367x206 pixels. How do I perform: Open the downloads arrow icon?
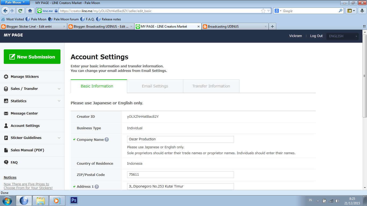click(362, 11)
